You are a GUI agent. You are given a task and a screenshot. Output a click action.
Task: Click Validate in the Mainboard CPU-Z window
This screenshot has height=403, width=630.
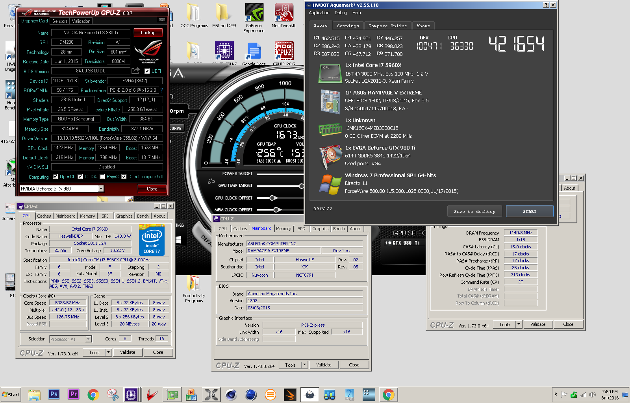[324, 365]
